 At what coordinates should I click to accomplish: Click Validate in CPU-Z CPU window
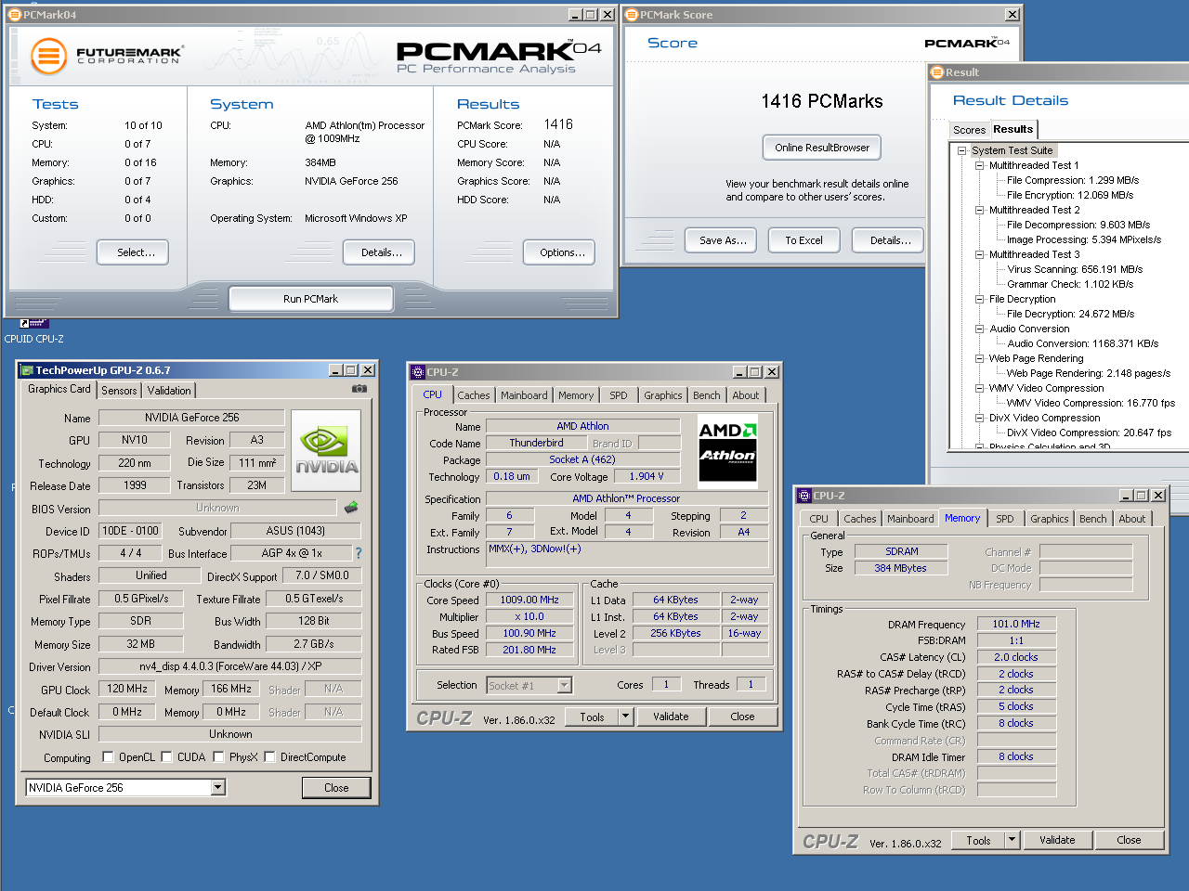[671, 717]
